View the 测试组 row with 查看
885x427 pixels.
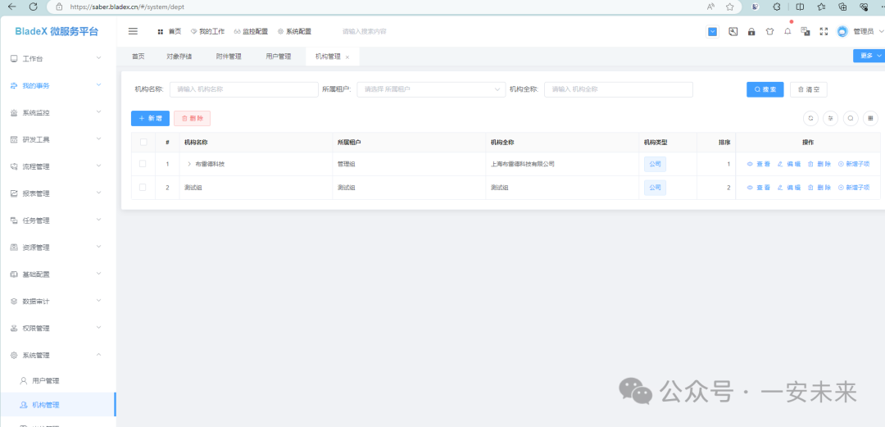(x=759, y=188)
